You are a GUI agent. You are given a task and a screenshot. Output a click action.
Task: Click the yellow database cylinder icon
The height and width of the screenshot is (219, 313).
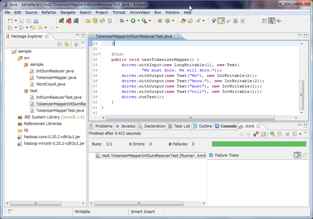point(95,21)
